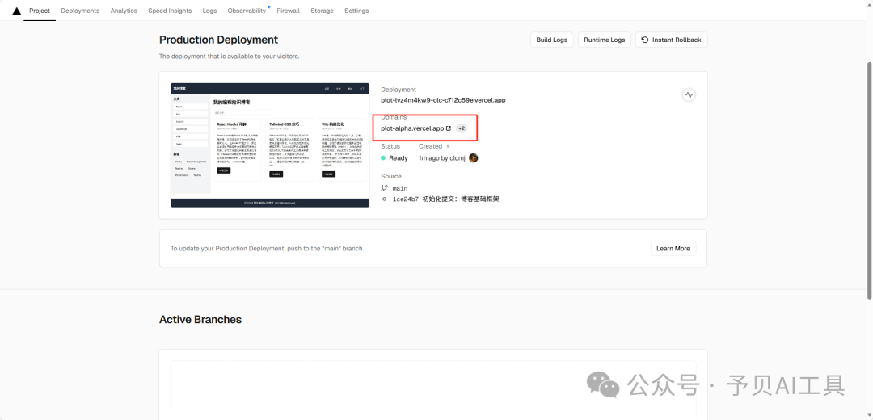Expand the +2 additional domains badge
The height and width of the screenshot is (420, 873).
pos(462,128)
